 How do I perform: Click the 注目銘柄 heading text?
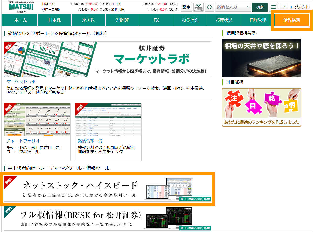click(x=235, y=82)
